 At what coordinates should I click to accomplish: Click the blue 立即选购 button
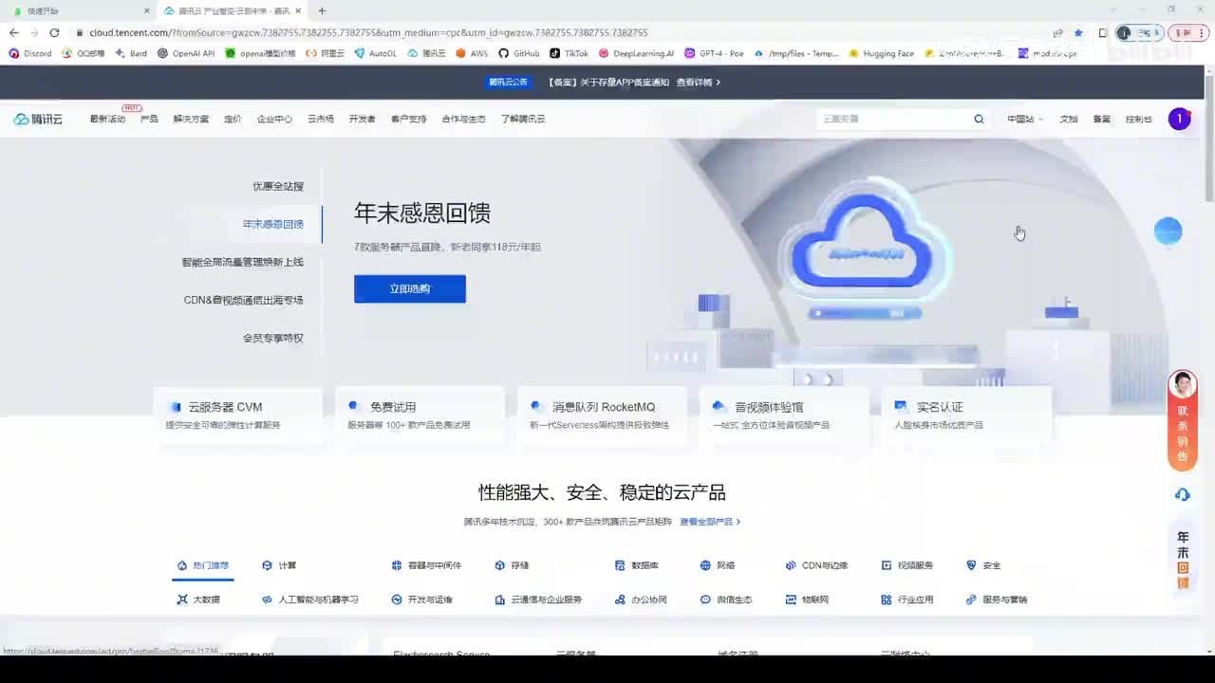410,288
